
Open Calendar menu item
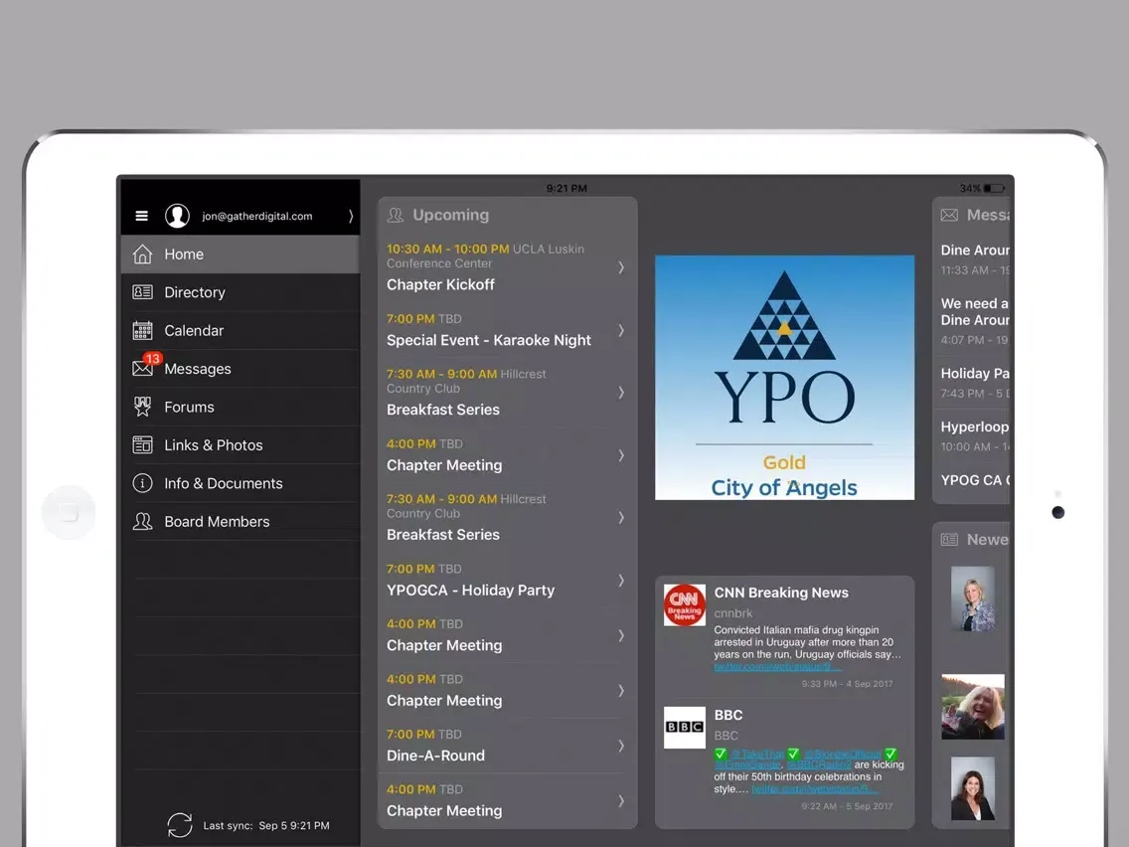tap(241, 331)
